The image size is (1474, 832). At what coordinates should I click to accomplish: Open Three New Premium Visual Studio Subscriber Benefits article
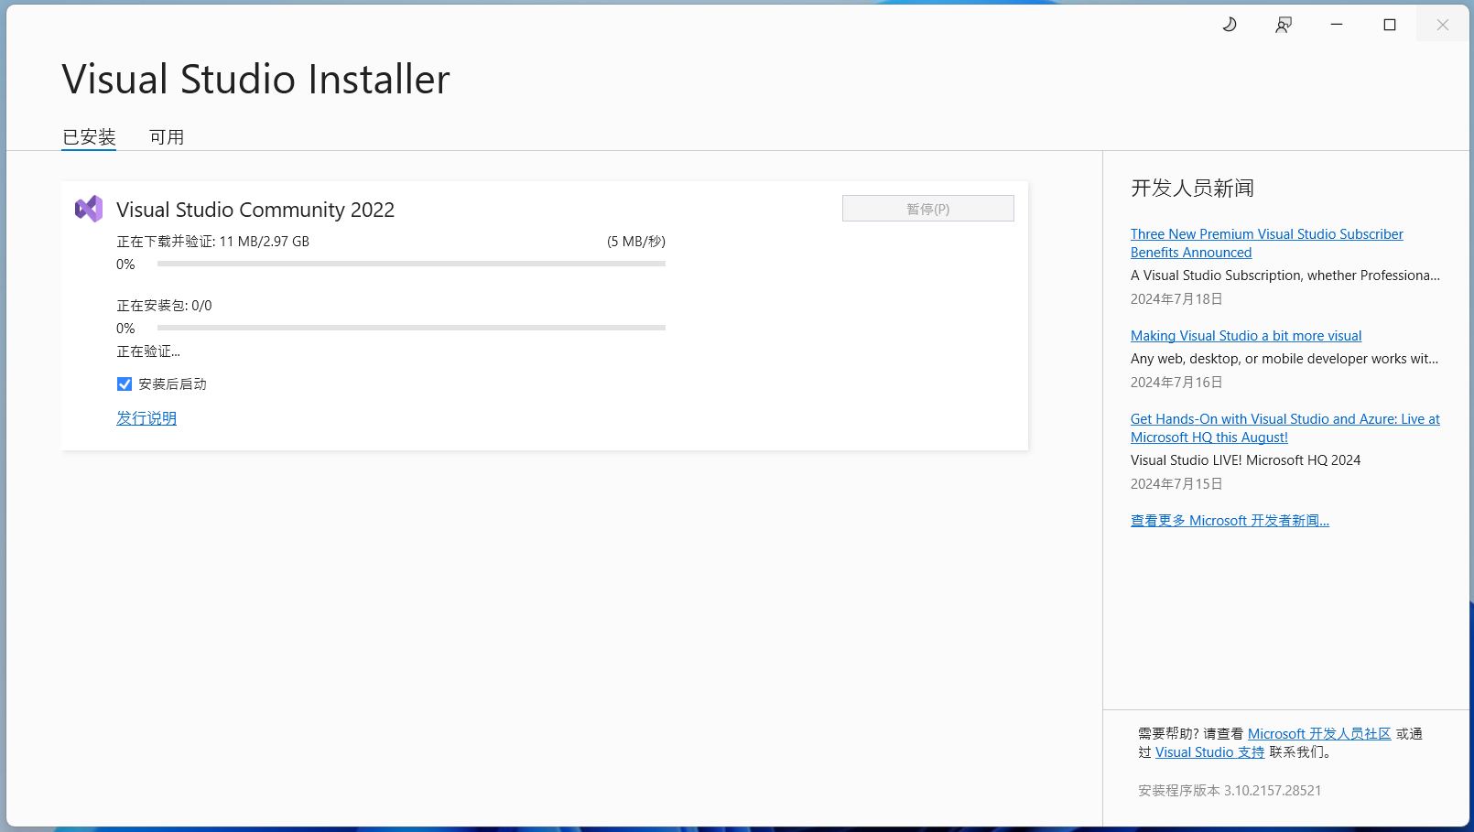(x=1267, y=243)
